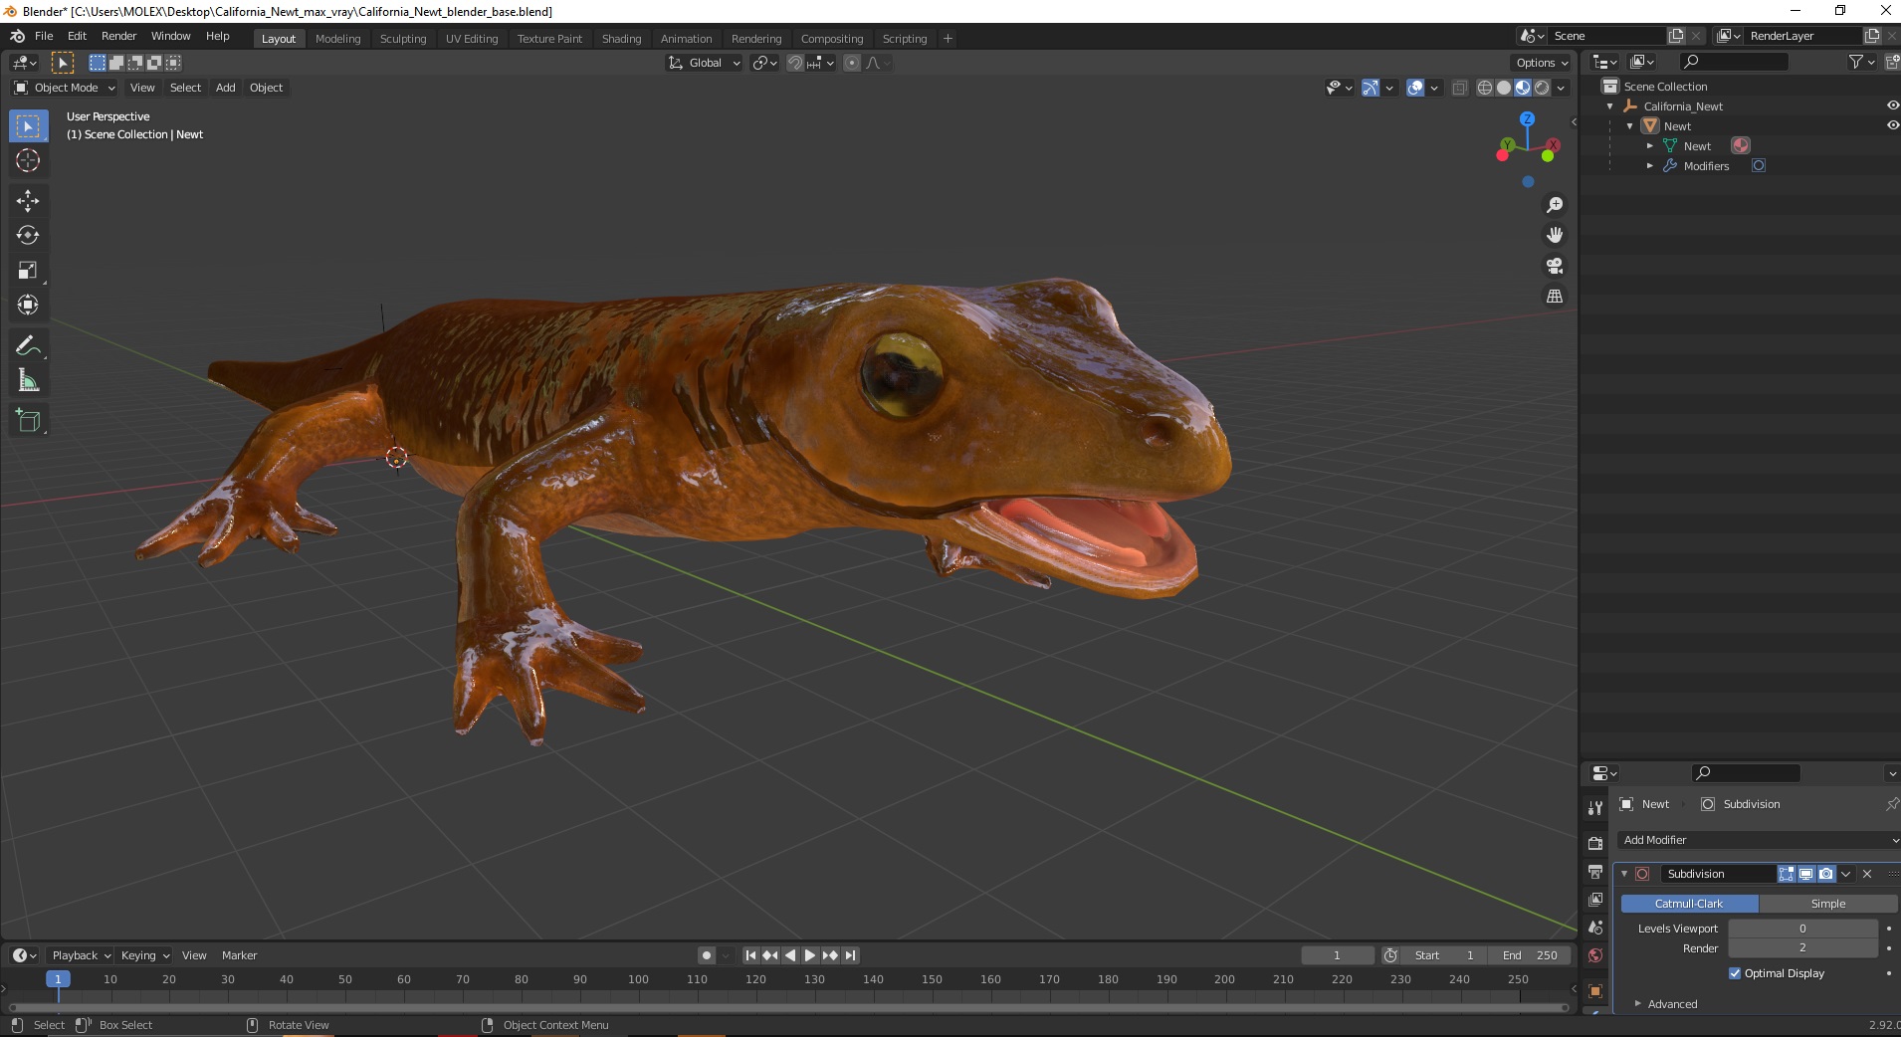Toggle snapping magnet icon
Screen dimensions: 1901x1037
(x=794, y=63)
